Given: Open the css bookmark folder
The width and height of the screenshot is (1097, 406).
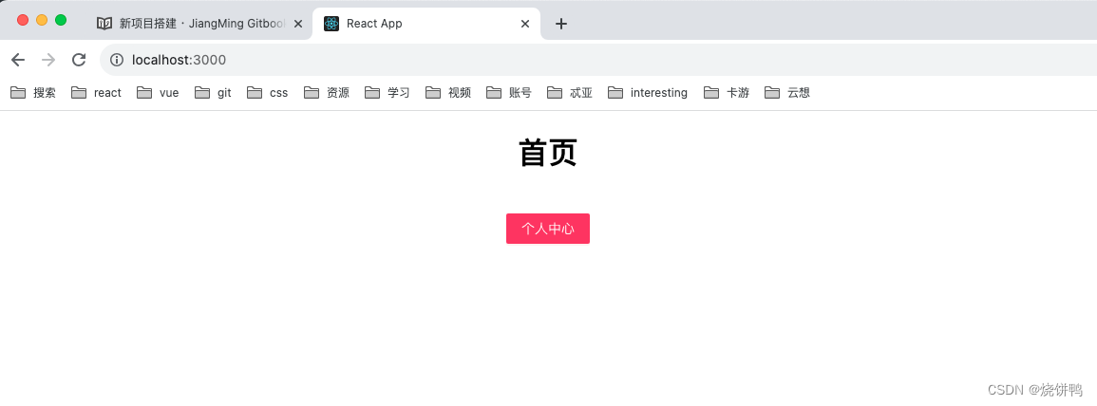Looking at the screenshot, I should click(267, 93).
